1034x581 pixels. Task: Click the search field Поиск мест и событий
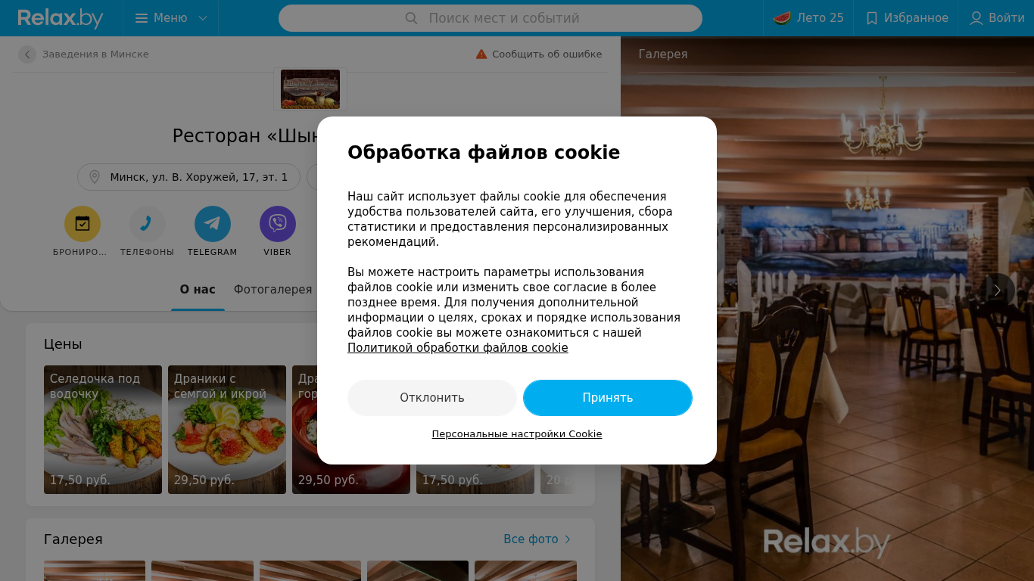pyautogui.click(x=491, y=18)
